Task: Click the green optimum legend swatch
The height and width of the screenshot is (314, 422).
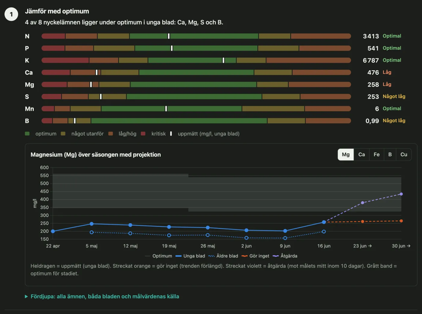Action: pos(27,134)
